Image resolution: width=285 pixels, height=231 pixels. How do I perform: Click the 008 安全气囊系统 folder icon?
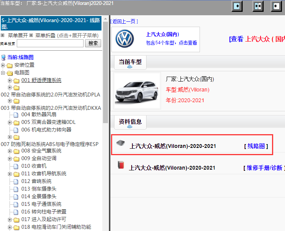coord(16,151)
